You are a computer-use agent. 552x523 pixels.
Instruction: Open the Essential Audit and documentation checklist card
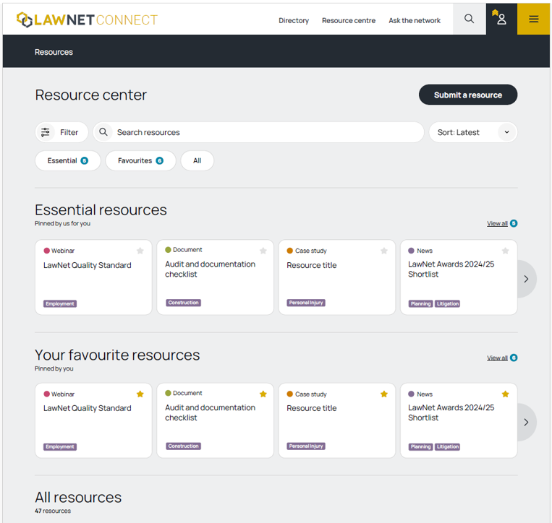215,277
